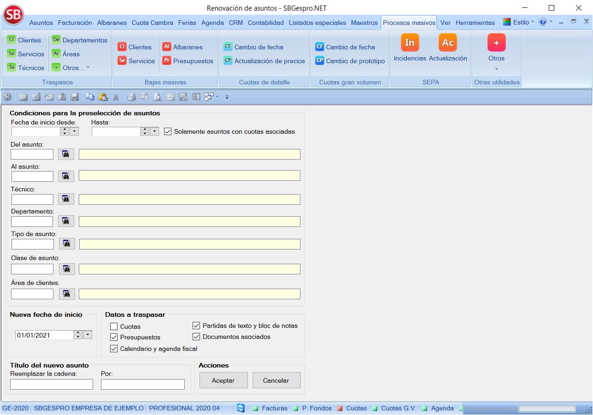Click Cambio de prototipo

click(x=350, y=61)
